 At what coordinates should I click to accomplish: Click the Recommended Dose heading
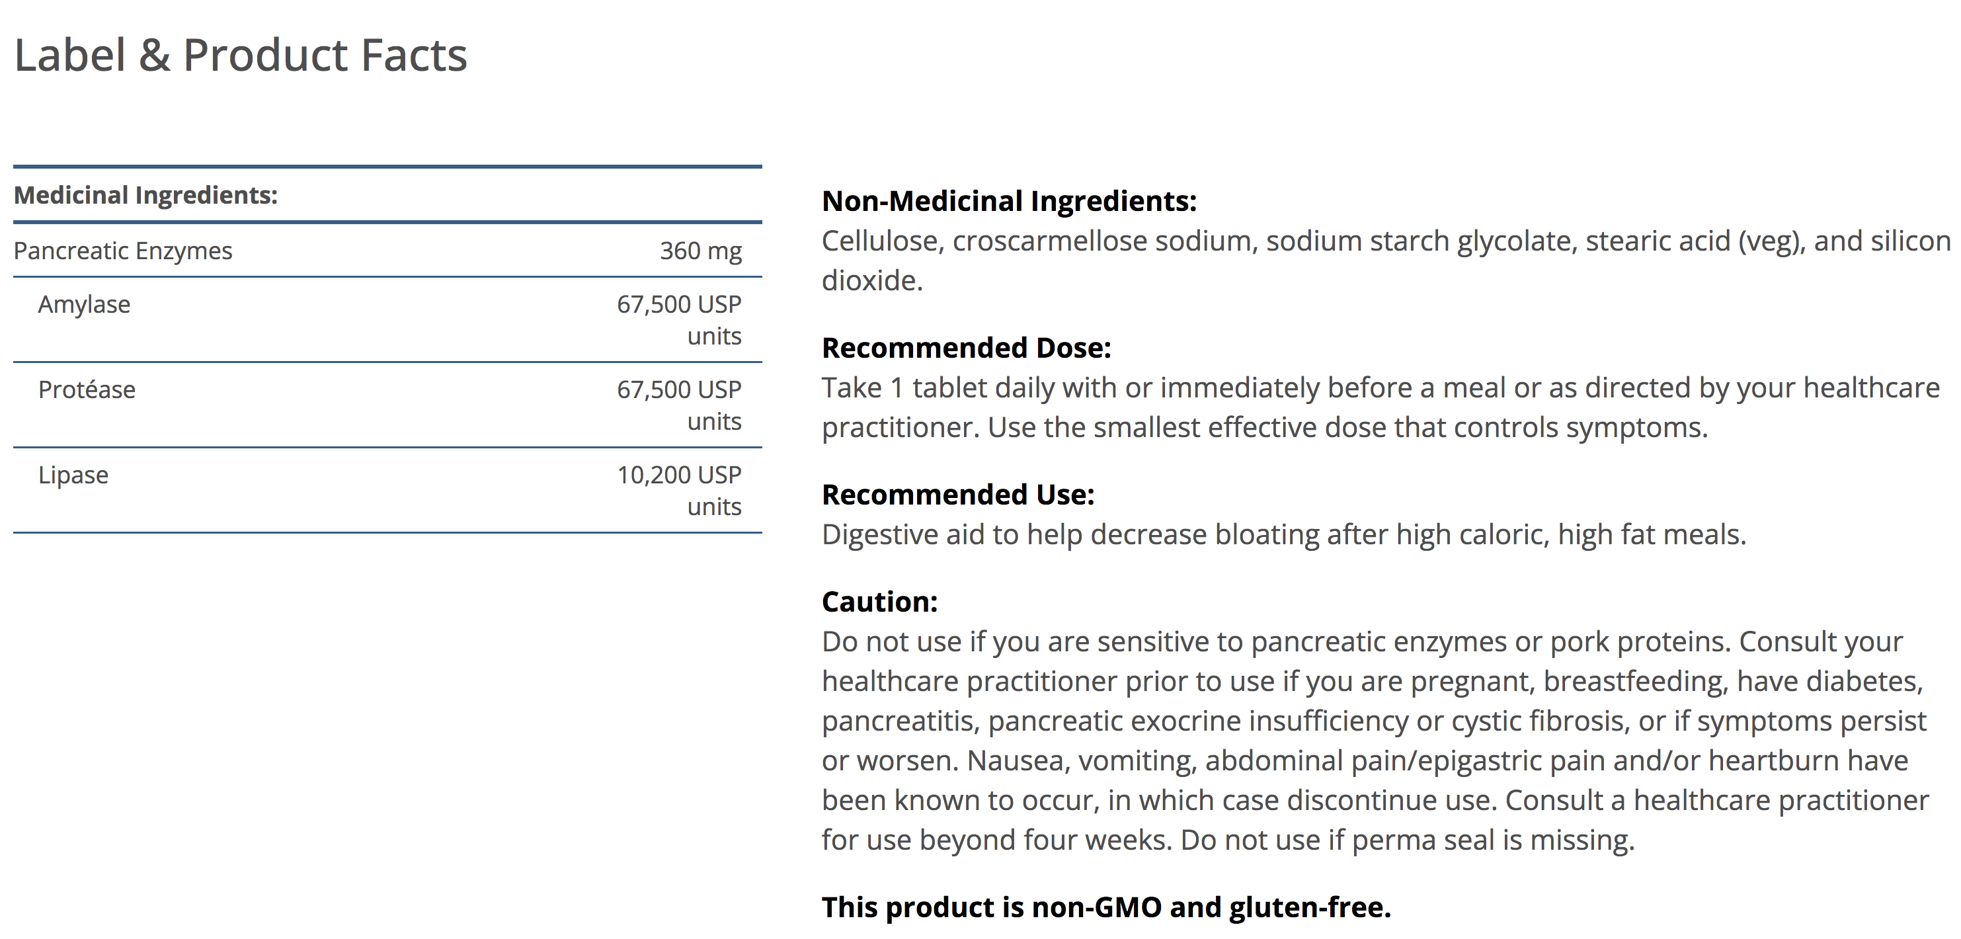point(966,348)
